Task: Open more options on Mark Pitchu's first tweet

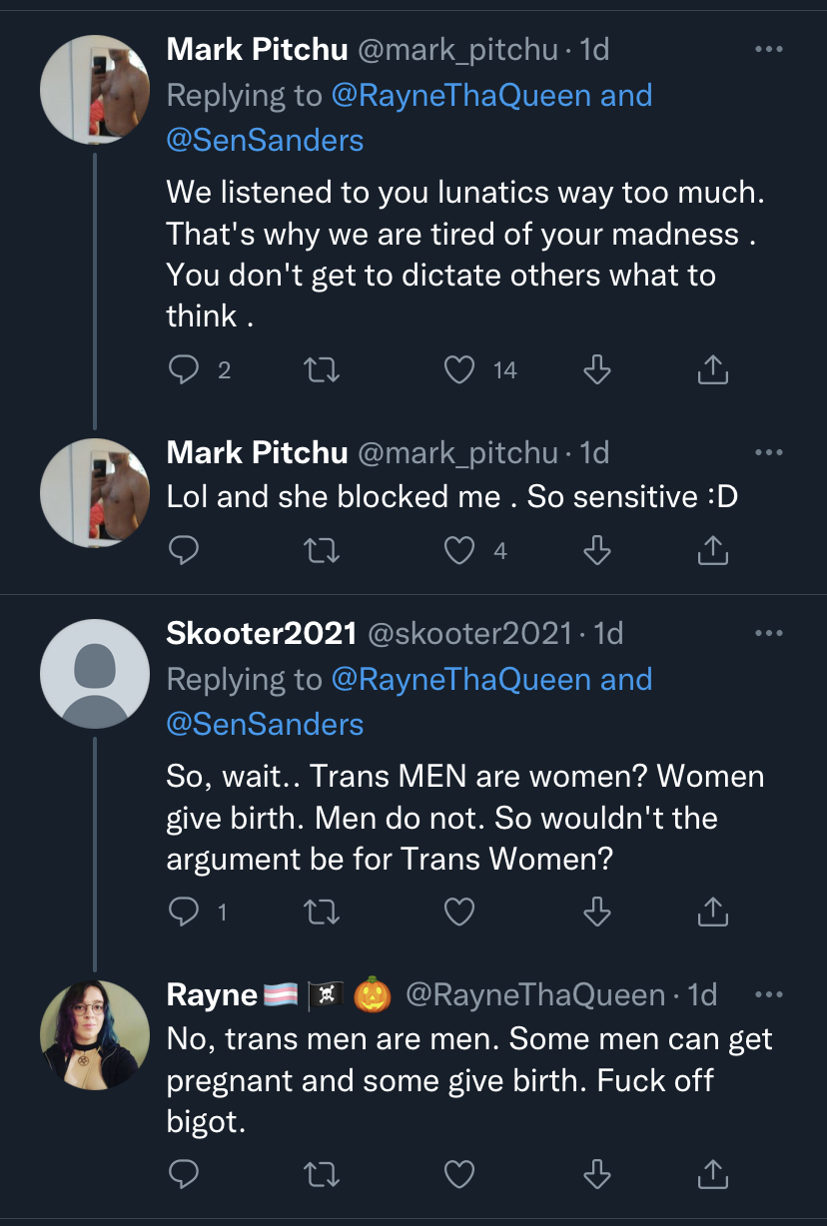Action: point(769,49)
